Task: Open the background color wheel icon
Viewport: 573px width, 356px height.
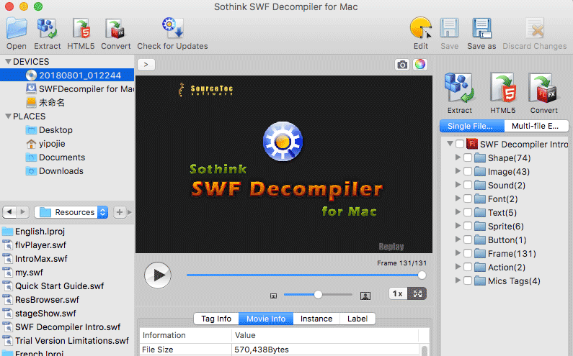Action: 420,65
